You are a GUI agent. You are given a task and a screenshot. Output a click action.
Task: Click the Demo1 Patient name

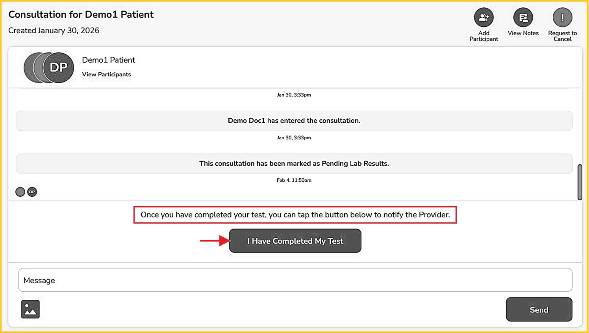pos(108,60)
